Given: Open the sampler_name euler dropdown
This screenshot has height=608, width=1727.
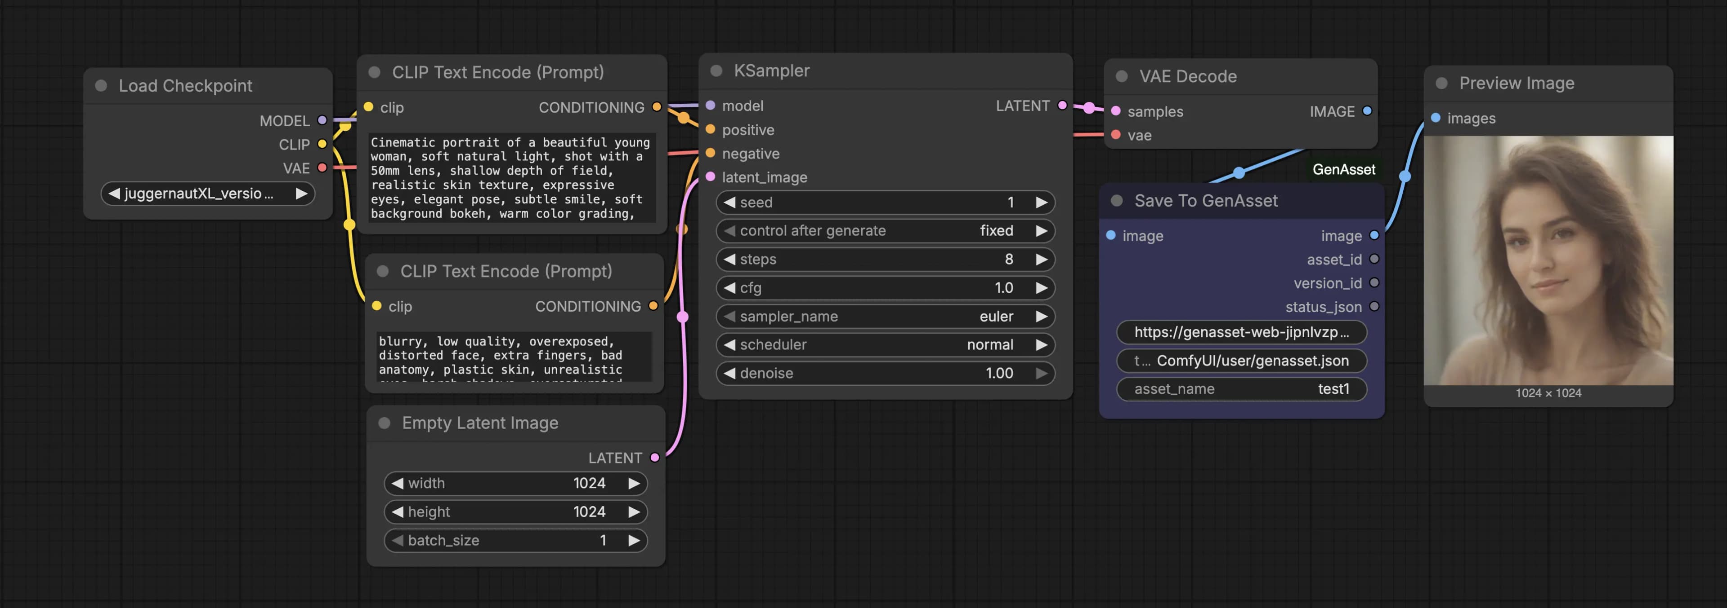Looking at the screenshot, I should tap(886, 316).
